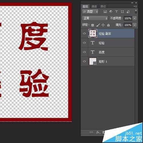Click fill value field 100%
This screenshot has height=143, width=143.
[128, 25]
